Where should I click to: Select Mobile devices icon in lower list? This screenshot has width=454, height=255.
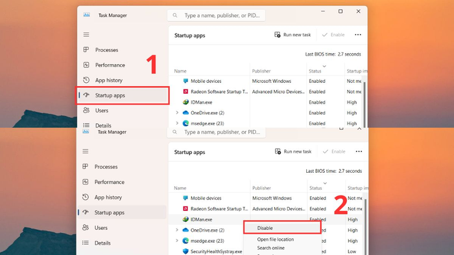pyautogui.click(x=185, y=198)
